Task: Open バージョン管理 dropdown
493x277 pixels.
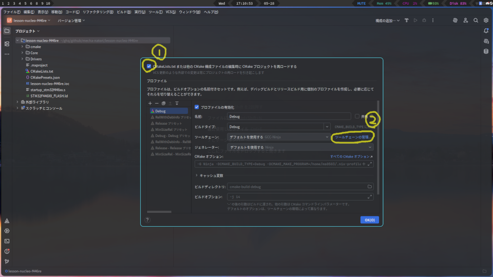Action: point(71,21)
